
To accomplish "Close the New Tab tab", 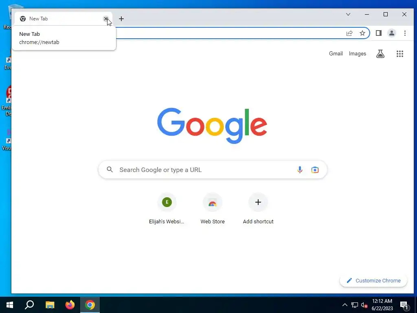I will (106, 19).
